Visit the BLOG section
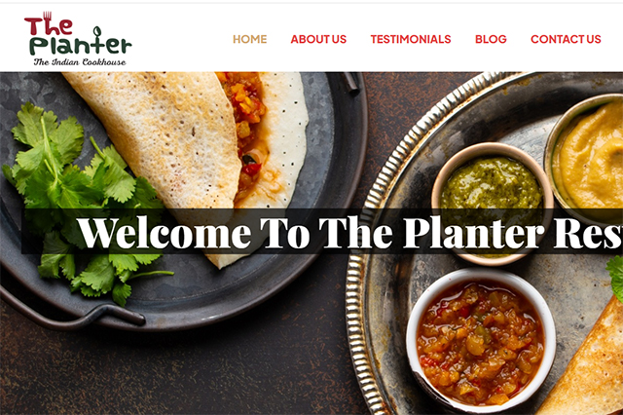Screen dimensions: 623x415 click(x=491, y=39)
